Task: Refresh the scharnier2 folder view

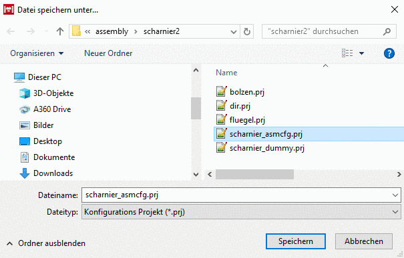Action: pos(247,31)
